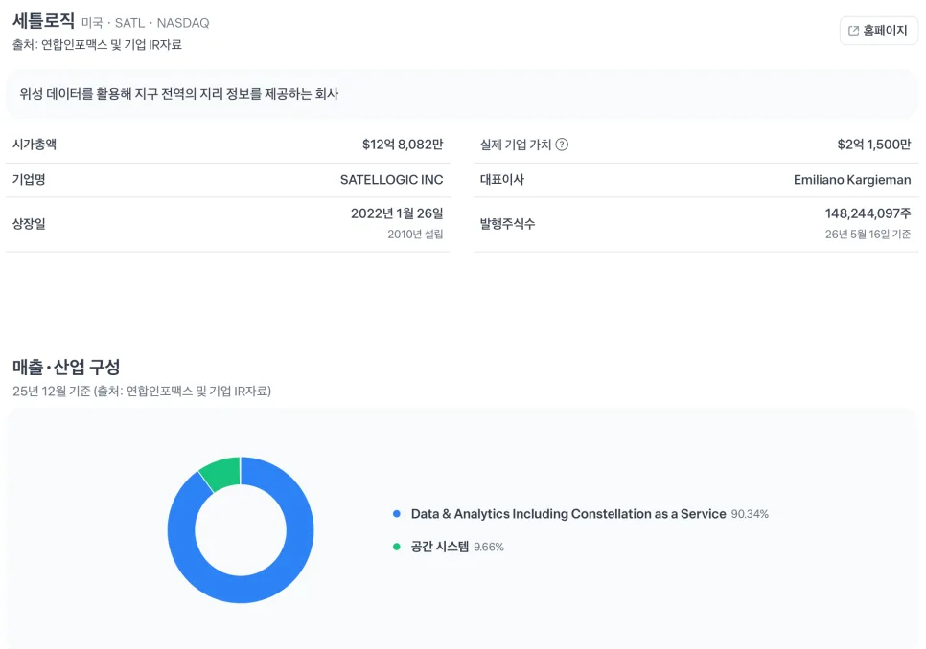Click the 2010년 설립 founding note

pyautogui.click(x=415, y=234)
